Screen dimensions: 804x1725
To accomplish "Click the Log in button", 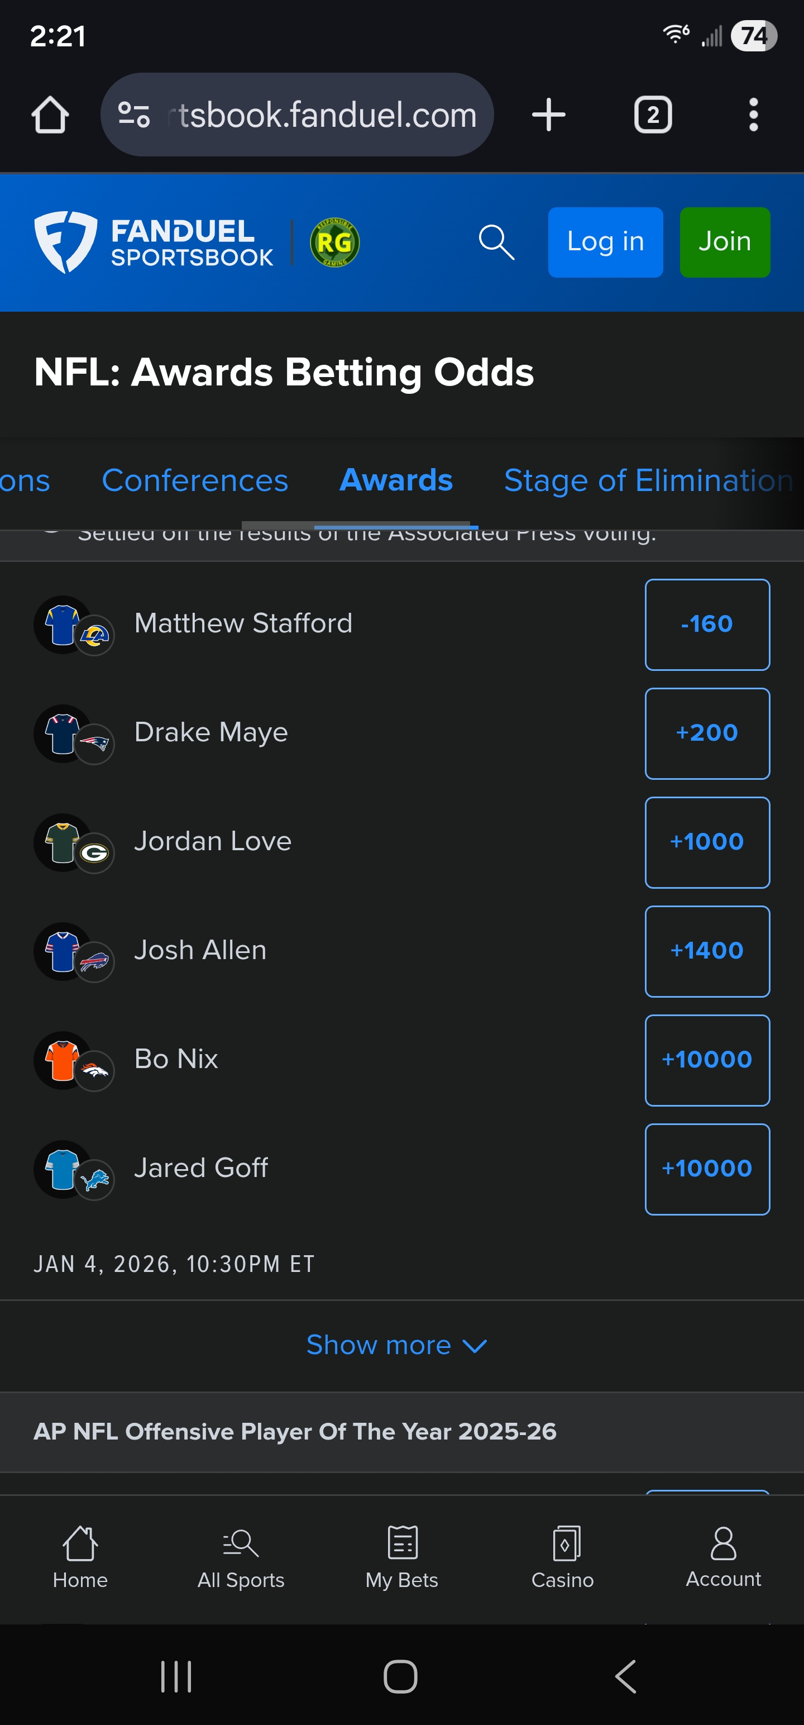I will (605, 242).
